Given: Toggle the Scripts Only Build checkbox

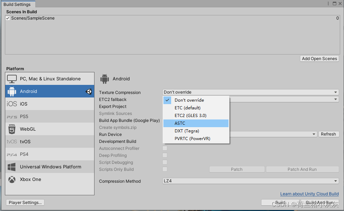Looking at the screenshot, I should point(165,169).
